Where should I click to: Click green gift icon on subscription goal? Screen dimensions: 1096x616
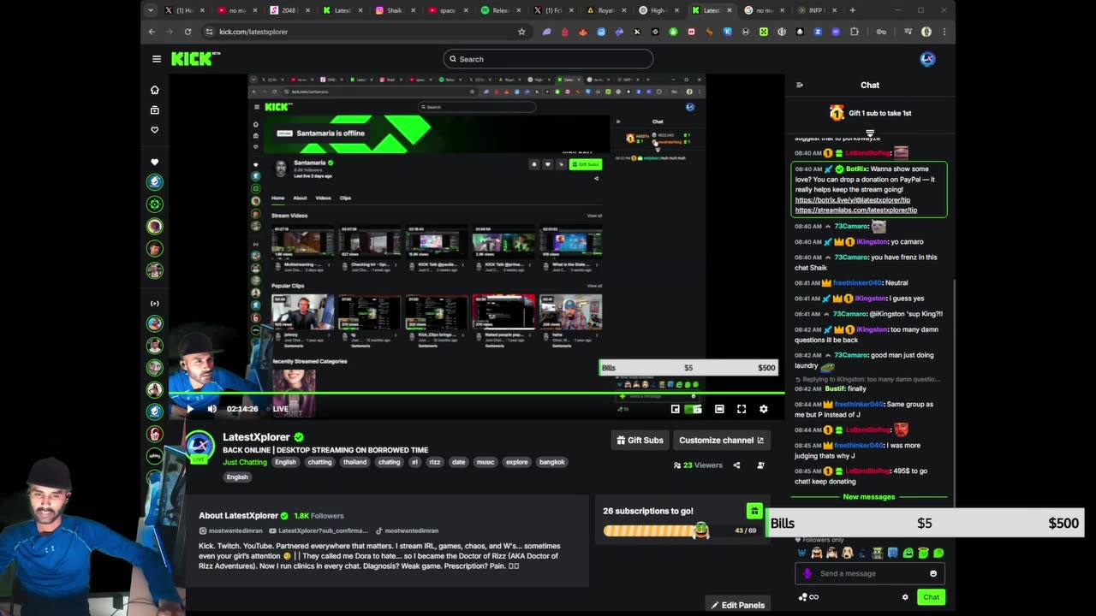pyautogui.click(x=754, y=512)
